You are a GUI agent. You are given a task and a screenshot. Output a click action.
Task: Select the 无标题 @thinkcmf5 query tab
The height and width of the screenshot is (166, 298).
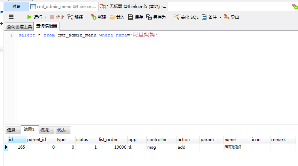click(133, 7)
